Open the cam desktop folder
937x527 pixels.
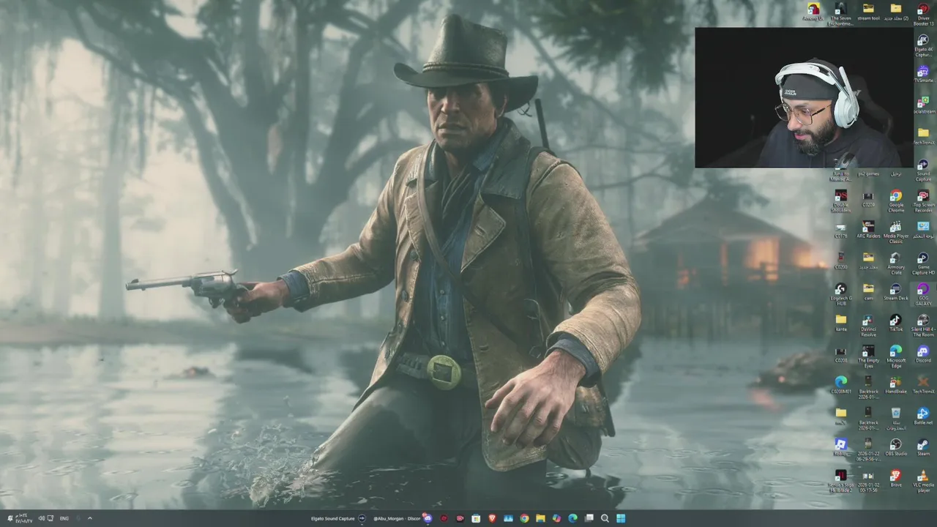[x=868, y=293]
